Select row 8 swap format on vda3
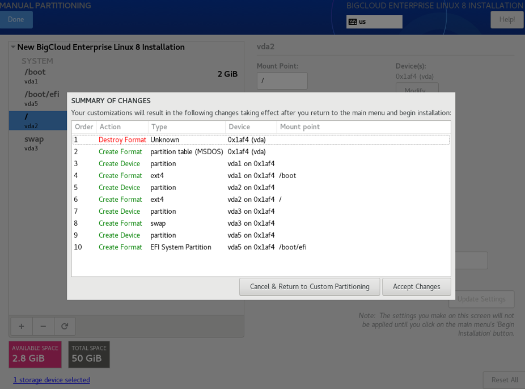This screenshot has height=389, width=525. 261,223
